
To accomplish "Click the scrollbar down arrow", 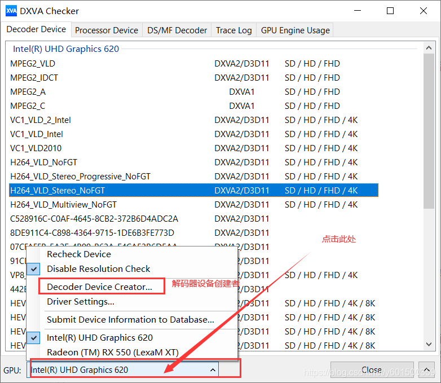I will click(x=429, y=345).
